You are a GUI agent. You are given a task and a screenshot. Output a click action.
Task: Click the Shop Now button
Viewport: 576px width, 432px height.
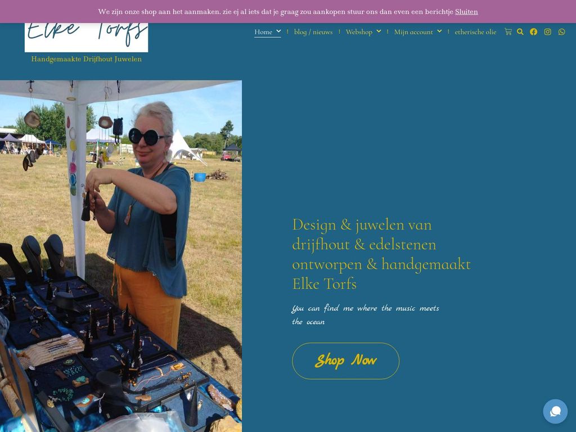tap(346, 361)
